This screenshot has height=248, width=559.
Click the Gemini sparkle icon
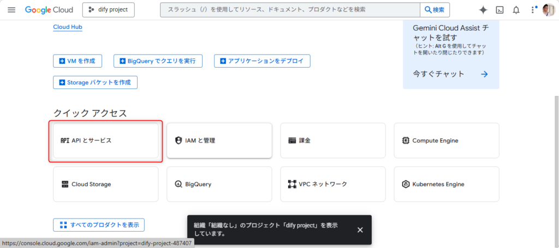coord(483,10)
